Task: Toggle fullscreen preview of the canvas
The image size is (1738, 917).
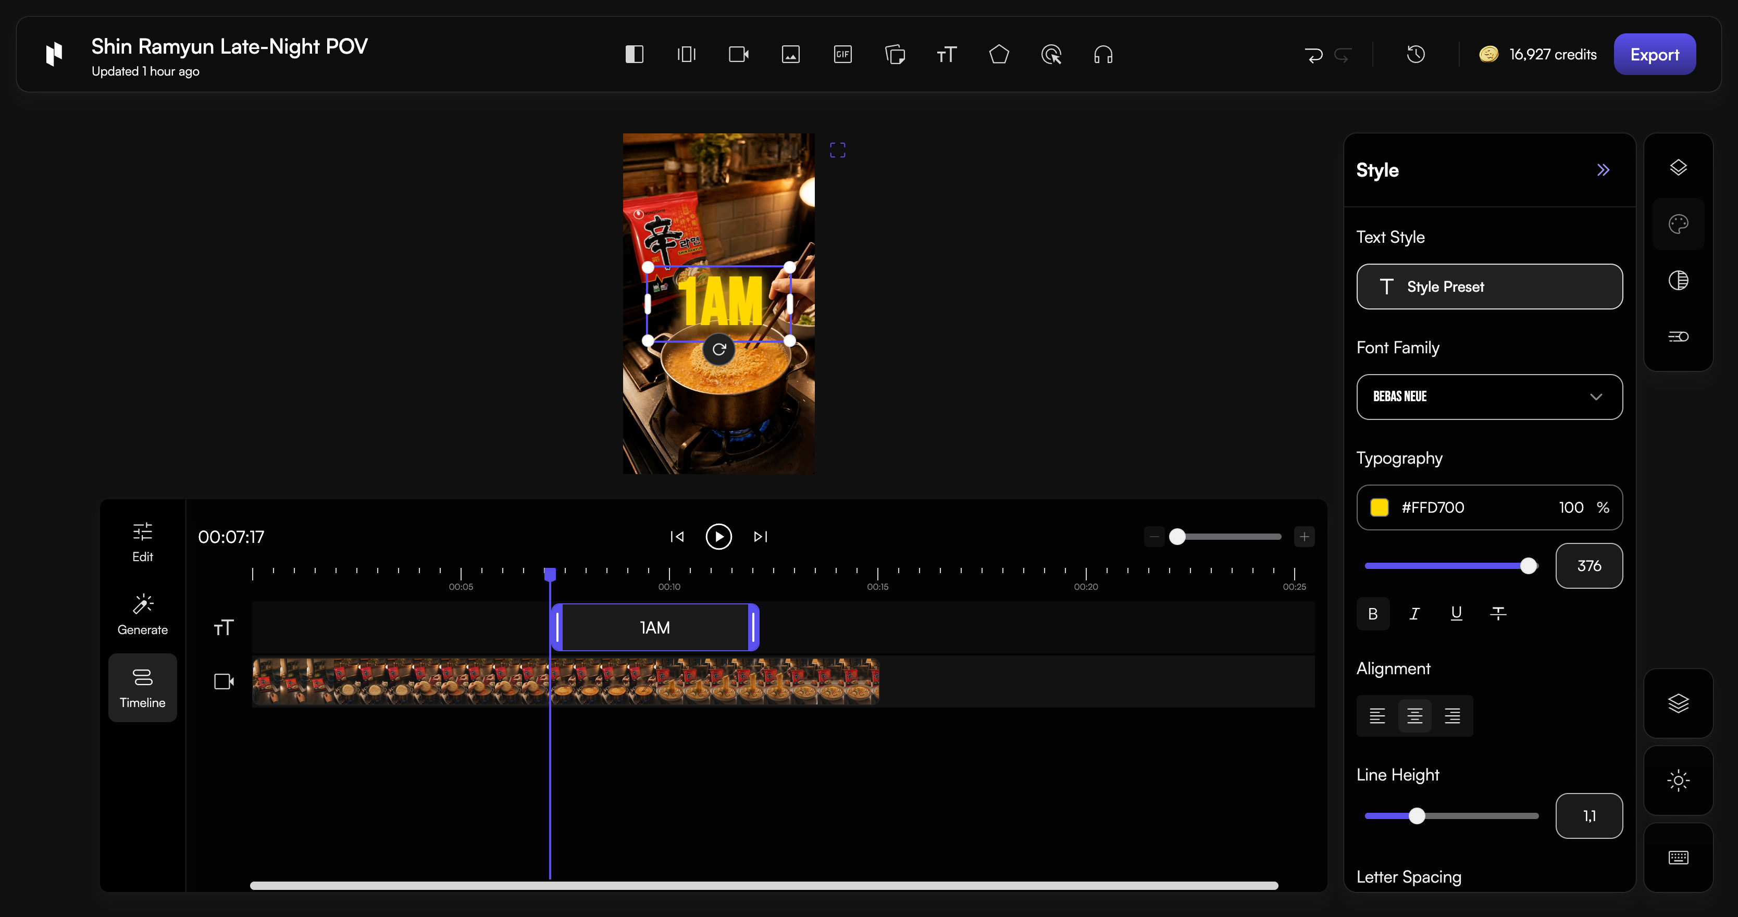Action: [837, 150]
